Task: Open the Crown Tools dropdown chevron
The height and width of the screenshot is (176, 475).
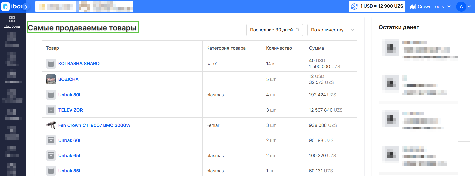Action: (449, 7)
